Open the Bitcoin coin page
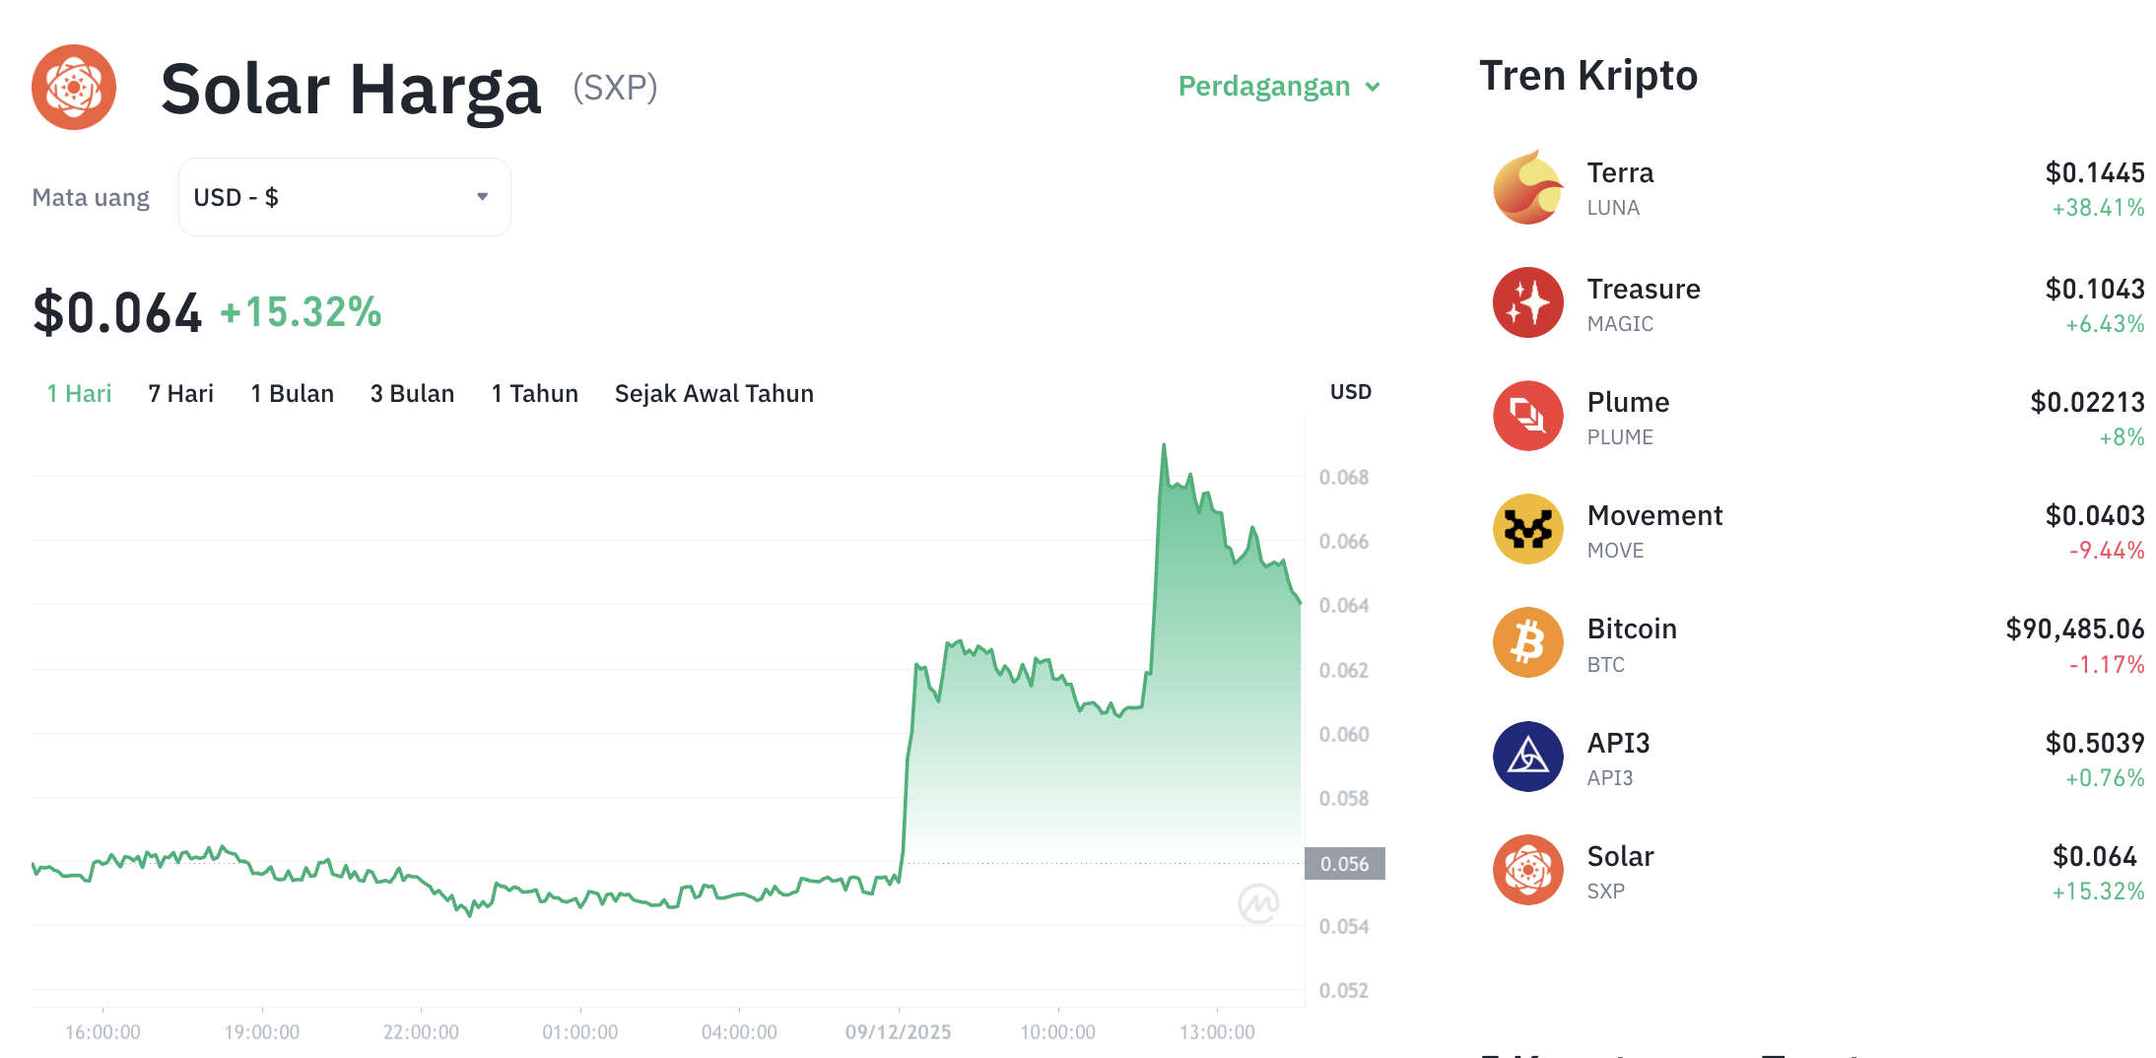 (1632, 628)
